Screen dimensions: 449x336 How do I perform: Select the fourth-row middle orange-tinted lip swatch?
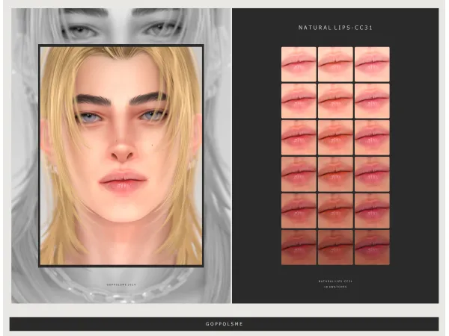[x=335, y=174]
